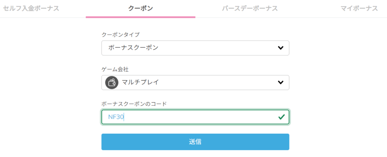
Task: Switch to the セルフ入金ボーナス tab
Action: tap(31, 8)
